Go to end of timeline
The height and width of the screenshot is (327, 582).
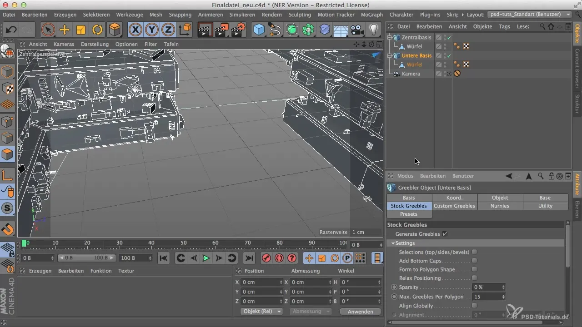click(249, 258)
